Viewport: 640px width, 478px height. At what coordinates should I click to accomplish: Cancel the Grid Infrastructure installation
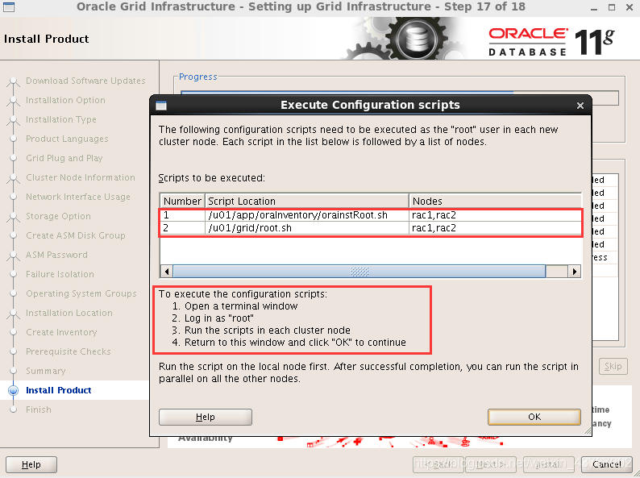coord(606,464)
